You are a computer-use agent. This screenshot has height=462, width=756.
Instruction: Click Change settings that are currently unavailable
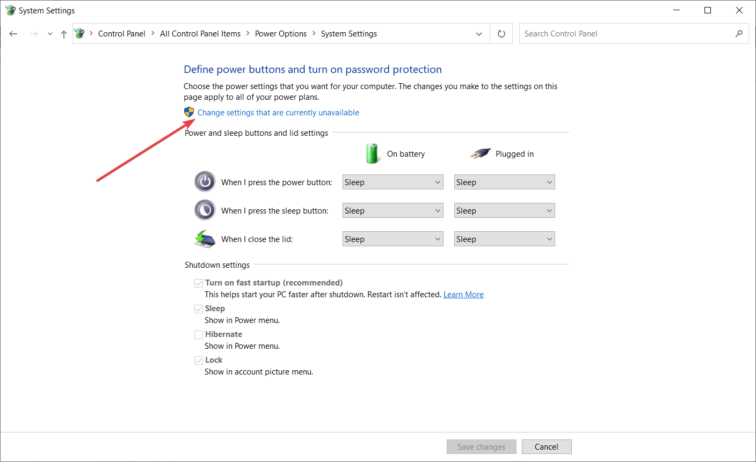click(x=278, y=113)
